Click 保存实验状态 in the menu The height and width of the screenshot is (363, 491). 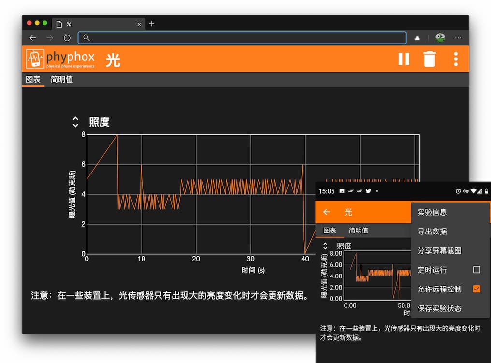pyautogui.click(x=436, y=308)
